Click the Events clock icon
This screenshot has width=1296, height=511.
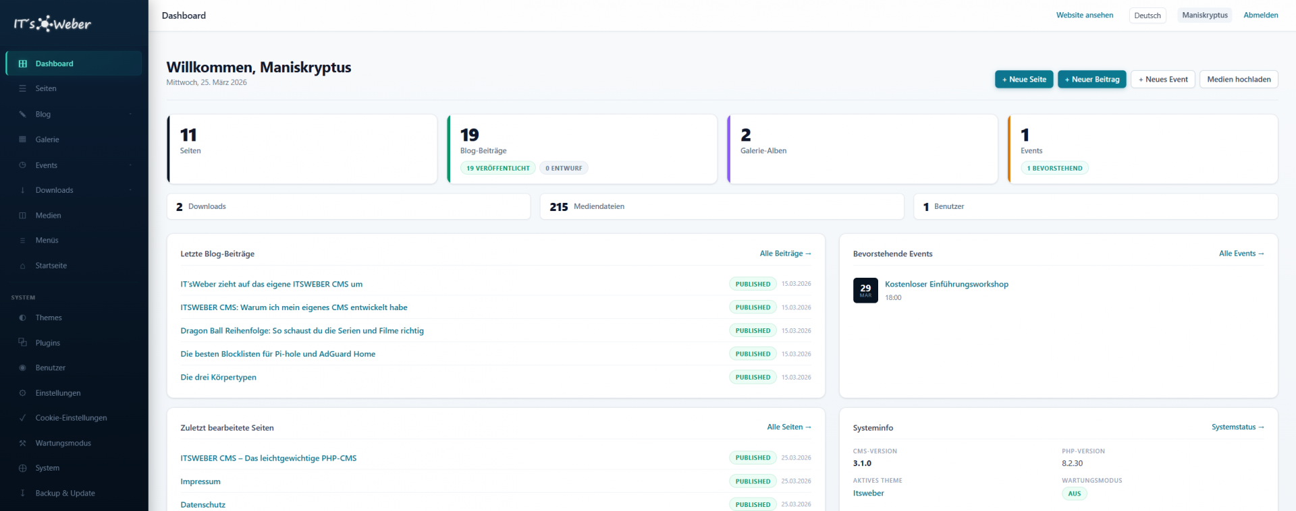pyautogui.click(x=22, y=165)
